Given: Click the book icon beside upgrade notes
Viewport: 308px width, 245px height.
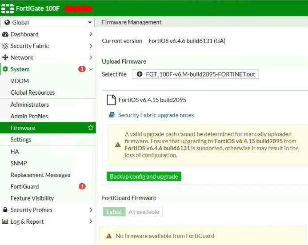Looking at the screenshot, I should point(112,115).
